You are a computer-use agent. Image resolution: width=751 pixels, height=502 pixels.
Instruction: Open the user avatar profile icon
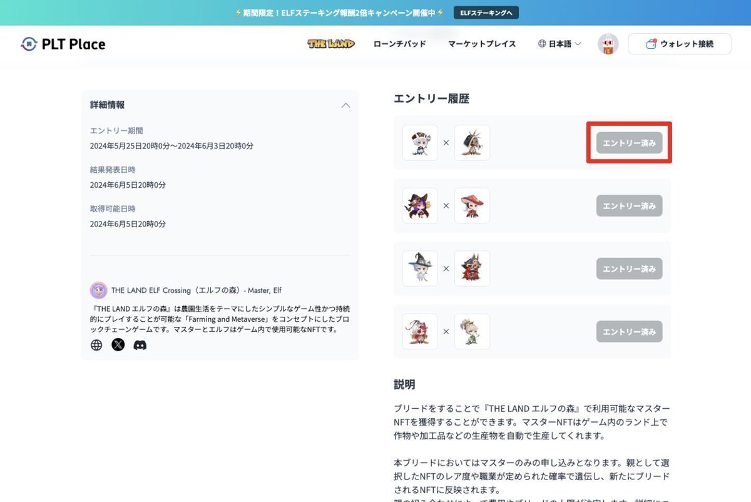(x=608, y=44)
